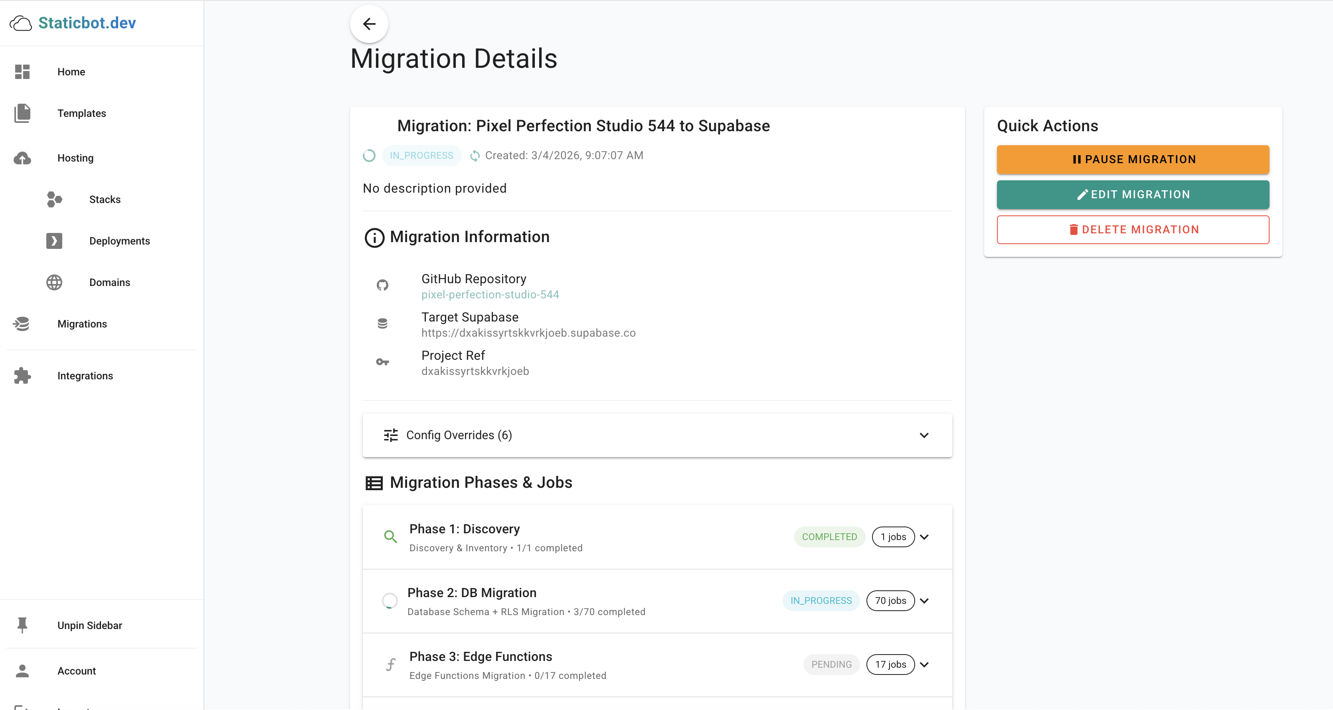Click the Unpin Sidebar pin icon

tap(22, 625)
